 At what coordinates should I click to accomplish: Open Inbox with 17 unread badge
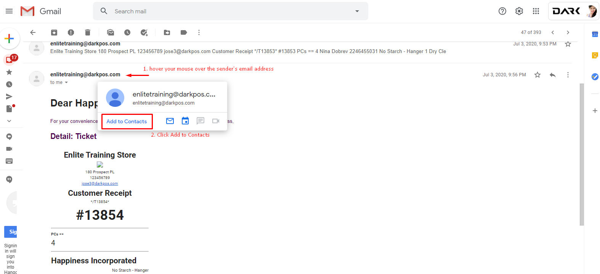[10, 59]
